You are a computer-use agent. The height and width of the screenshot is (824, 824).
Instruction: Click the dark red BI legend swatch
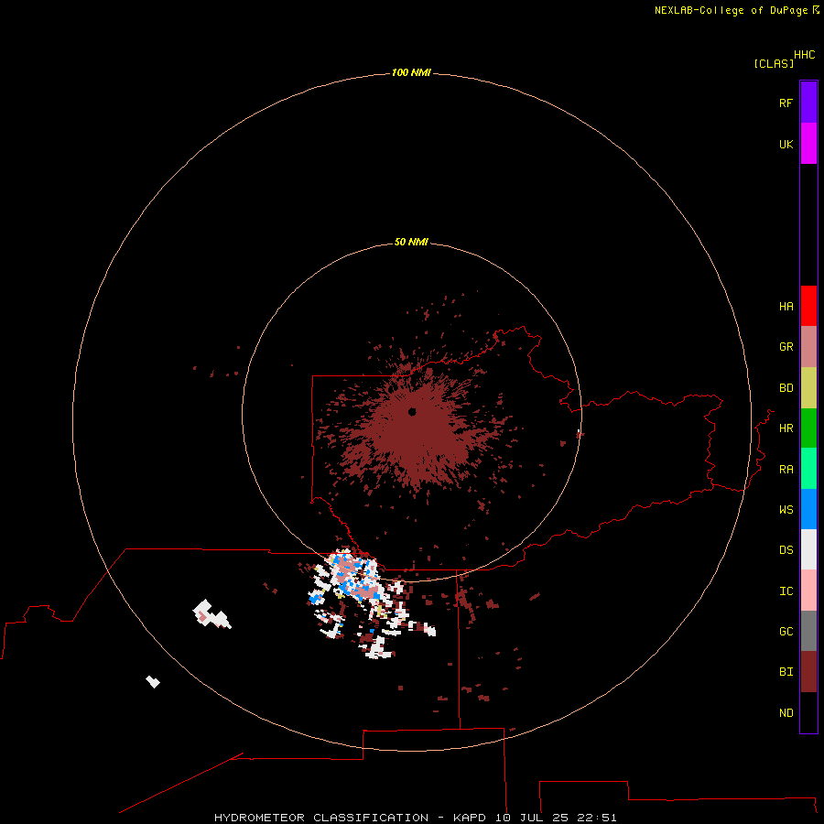(x=808, y=672)
